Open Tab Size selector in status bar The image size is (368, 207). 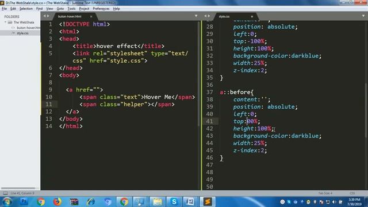click(x=325, y=193)
